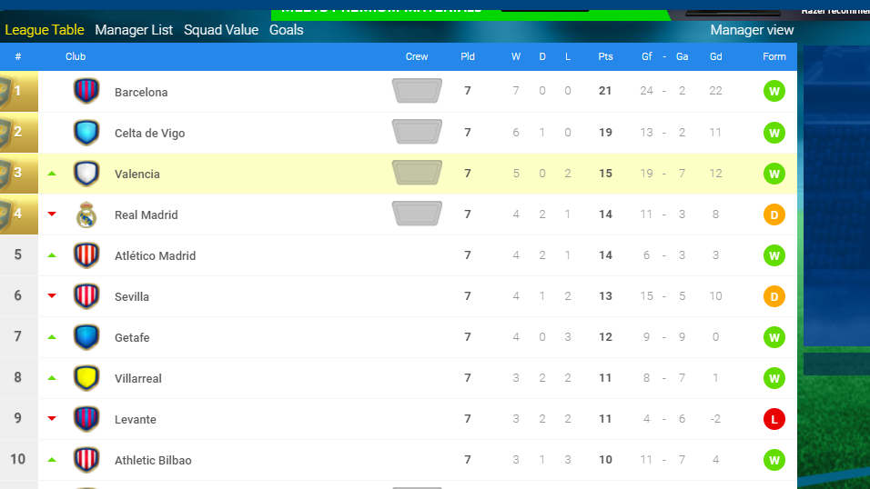The width and height of the screenshot is (870, 489).
Task: Click Celta de Vigo's light blue shield
Action: (86, 133)
